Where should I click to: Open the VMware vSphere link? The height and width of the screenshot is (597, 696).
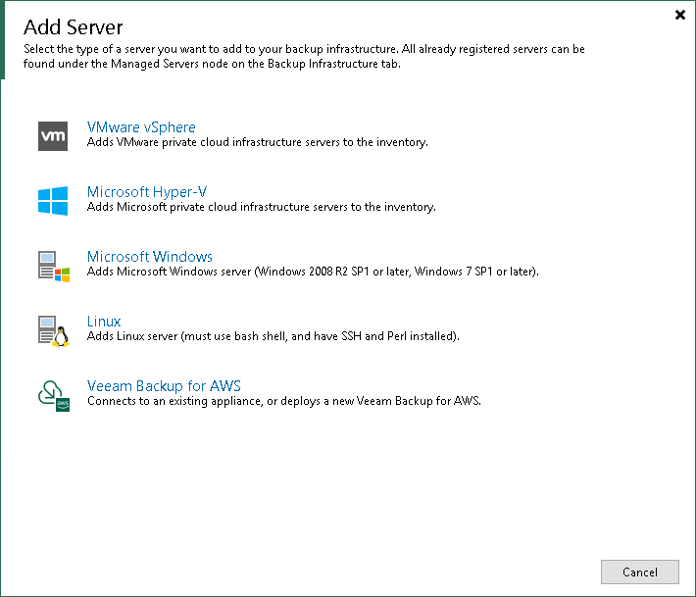coord(141,127)
